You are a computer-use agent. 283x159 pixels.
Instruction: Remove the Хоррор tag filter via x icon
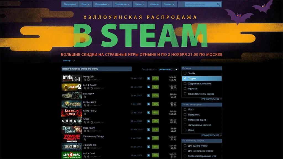[x=74, y=60]
